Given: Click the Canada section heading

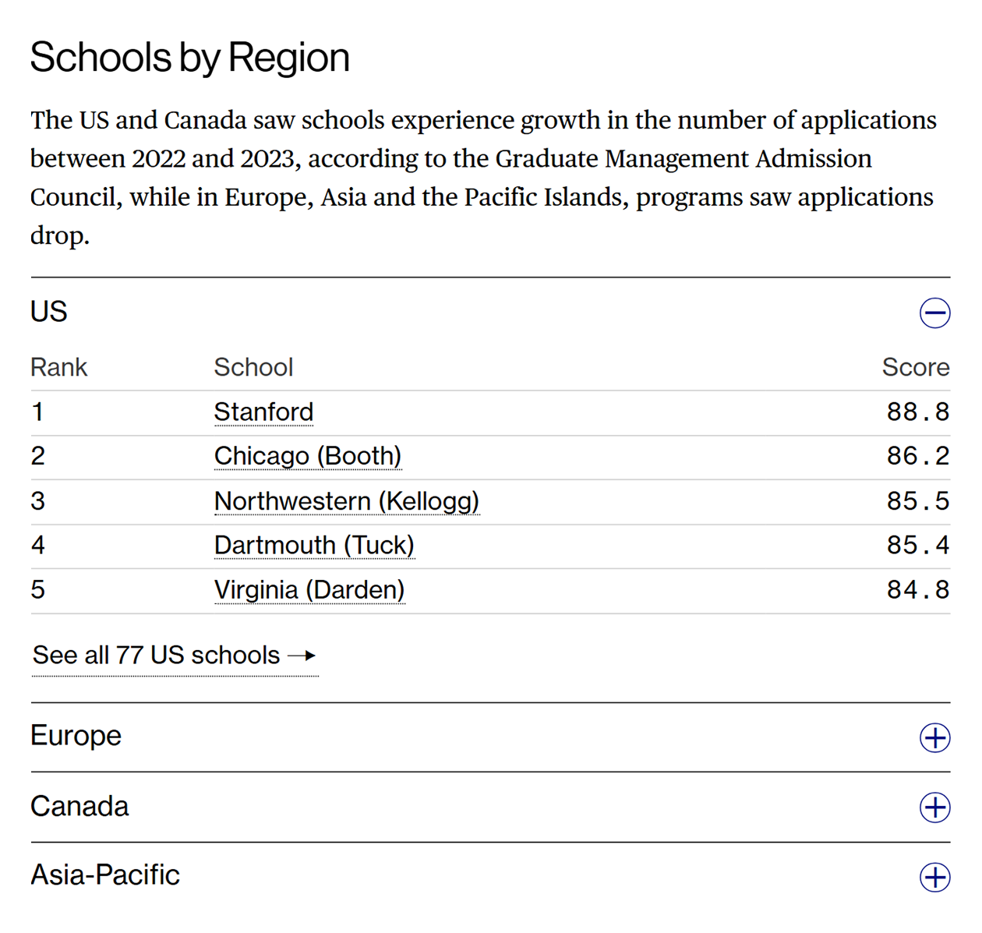Looking at the screenshot, I should [x=79, y=806].
